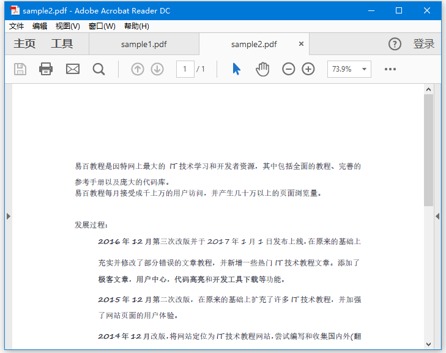Click the line starting 易百教程每月接受
The height and width of the screenshot is (353, 446).
click(x=199, y=193)
